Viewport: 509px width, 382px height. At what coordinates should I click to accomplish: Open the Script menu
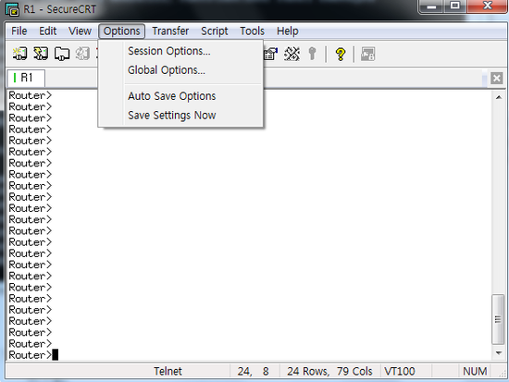tap(215, 31)
